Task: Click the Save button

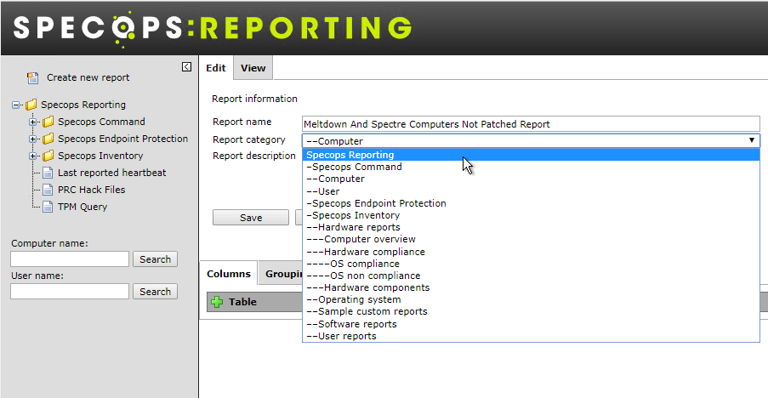Action: coord(251,218)
